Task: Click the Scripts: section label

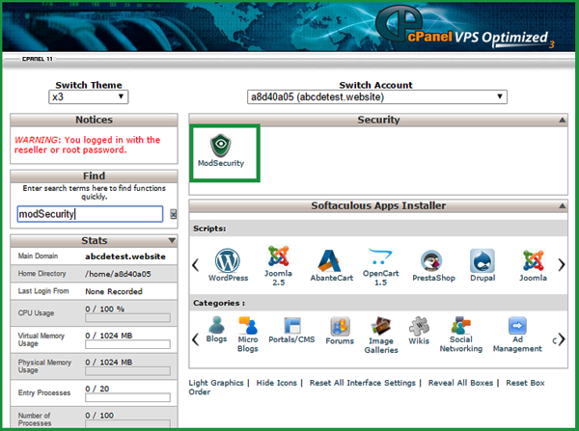Action: click(209, 229)
